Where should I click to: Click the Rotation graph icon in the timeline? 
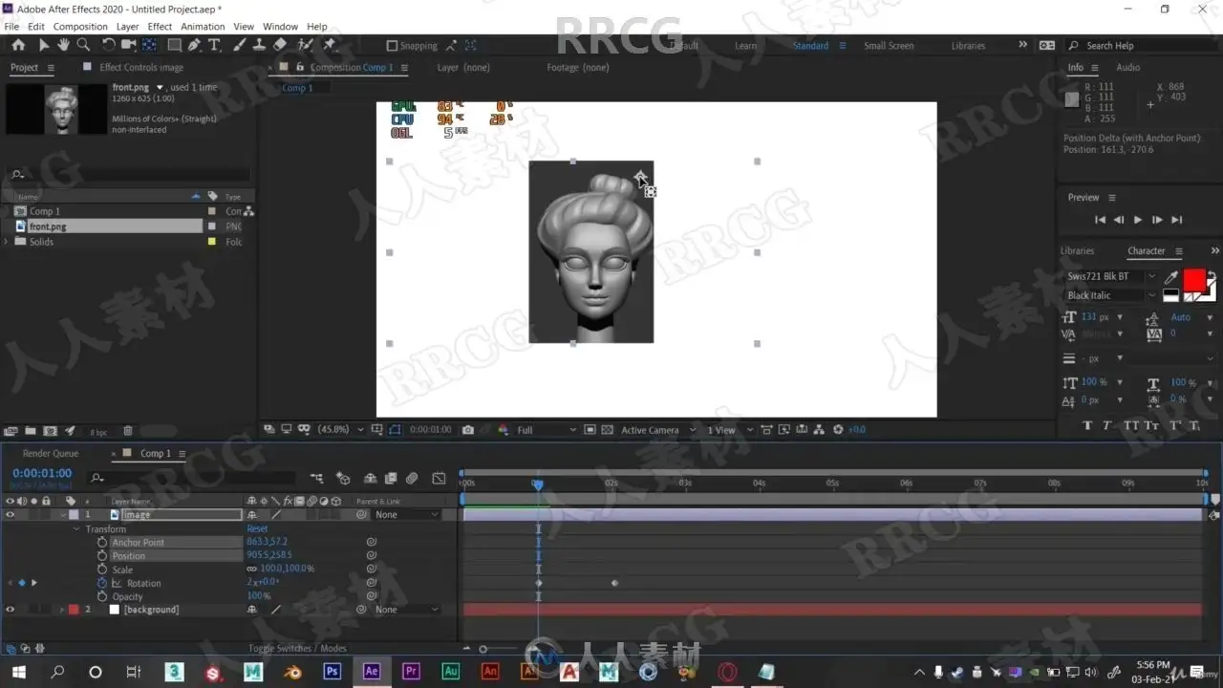pyautogui.click(x=117, y=583)
